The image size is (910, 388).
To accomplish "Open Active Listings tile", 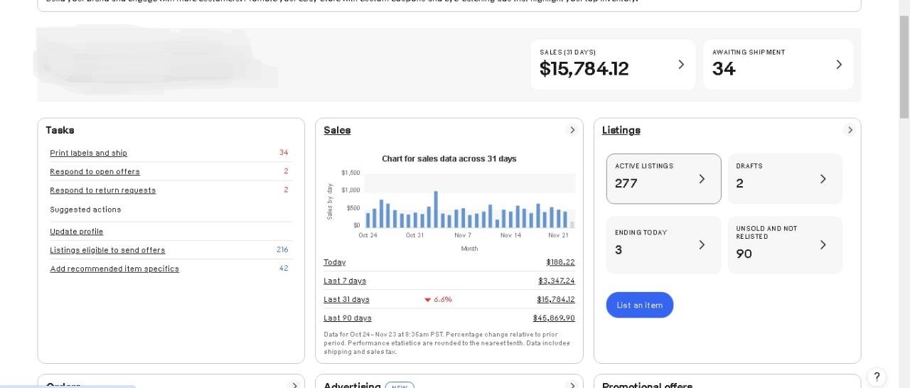I will [663, 178].
